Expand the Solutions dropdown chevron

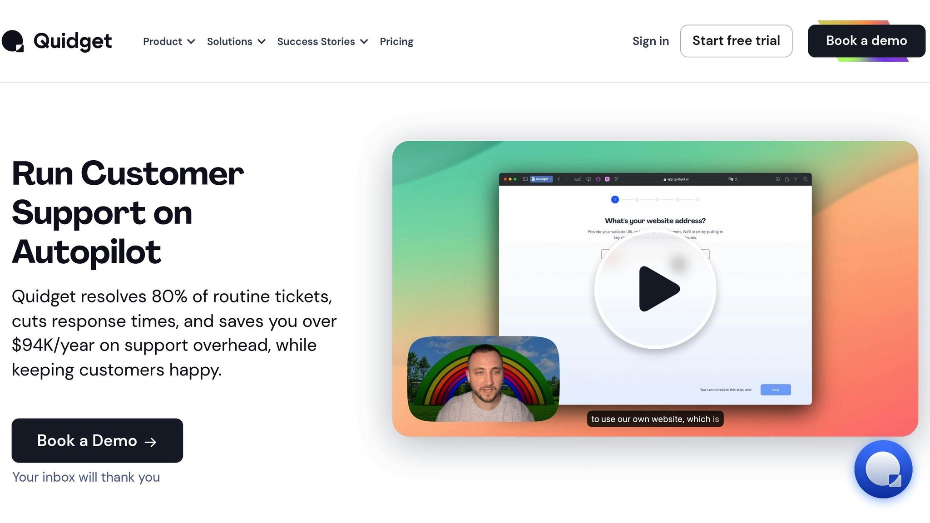262,41
